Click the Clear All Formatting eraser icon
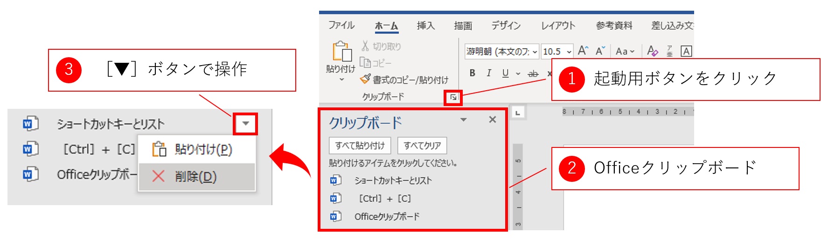This screenshot has width=828, height=240. (x=652, y=51)
